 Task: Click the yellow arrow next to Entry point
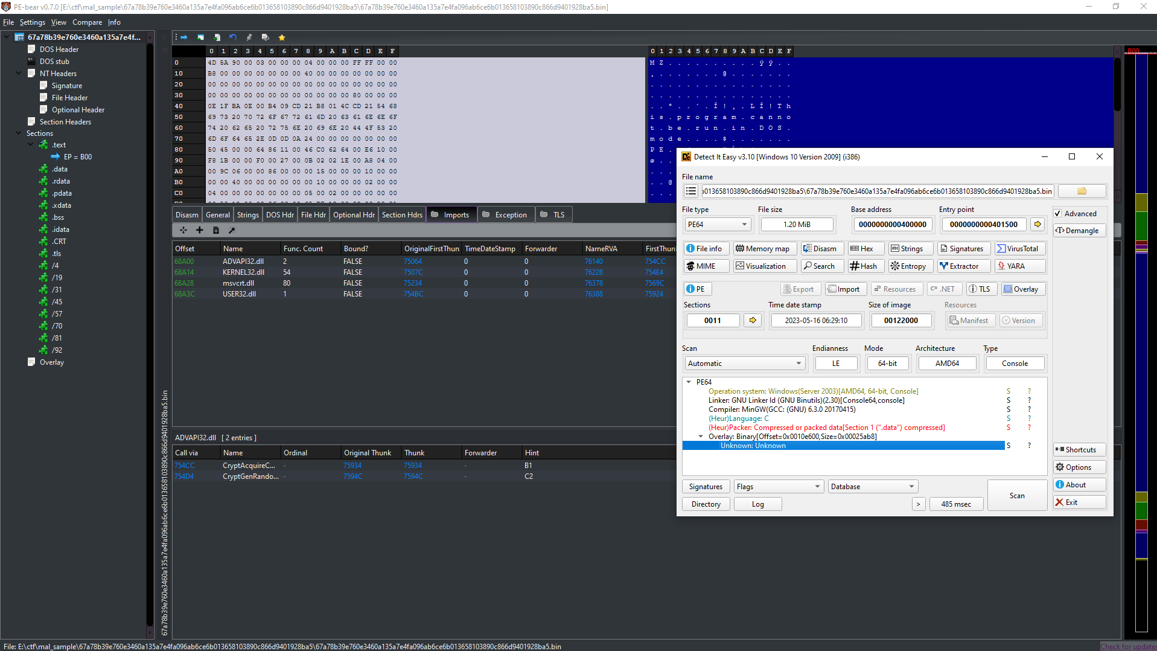coord(1037,224)
